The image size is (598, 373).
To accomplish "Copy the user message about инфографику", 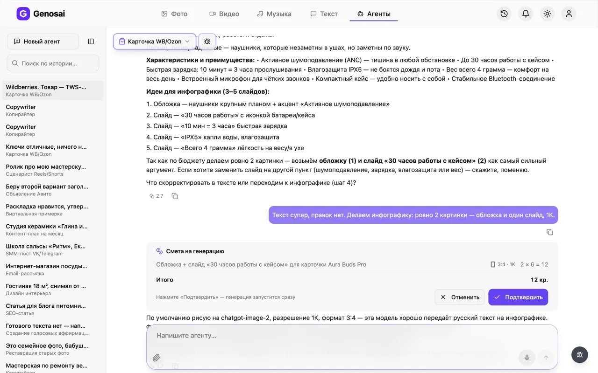I will [x=550, y=232].
